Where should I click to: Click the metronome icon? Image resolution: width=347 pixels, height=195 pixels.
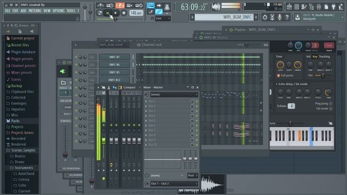100,5
